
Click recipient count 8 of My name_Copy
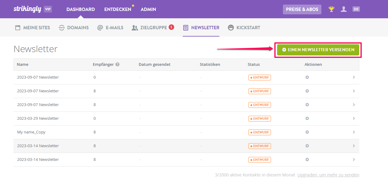(x=95, y=132)
